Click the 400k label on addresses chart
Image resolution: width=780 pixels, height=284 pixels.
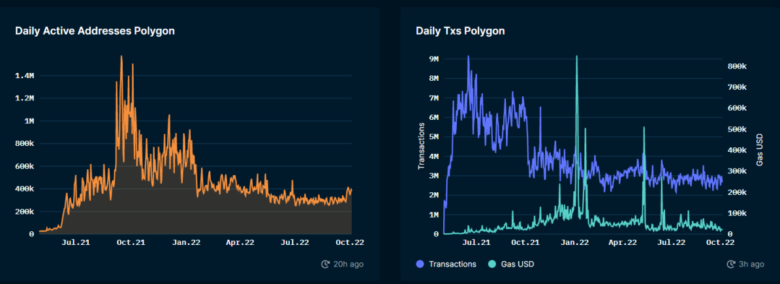[x=24, y=189]
